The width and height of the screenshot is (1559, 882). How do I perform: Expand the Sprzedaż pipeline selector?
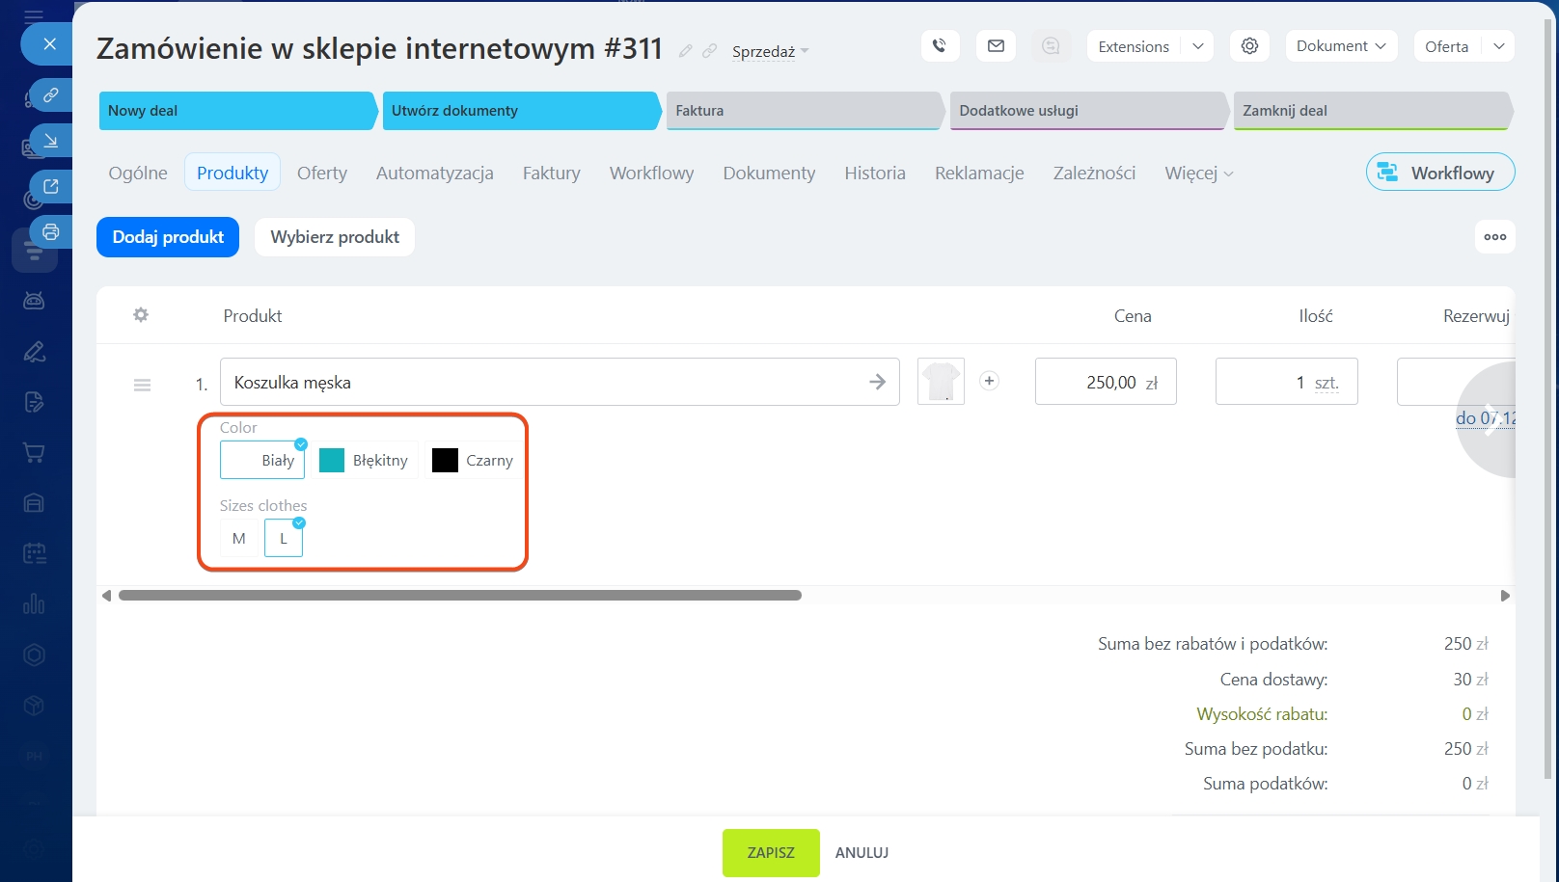pyautogui.click(x=770, y=52)
